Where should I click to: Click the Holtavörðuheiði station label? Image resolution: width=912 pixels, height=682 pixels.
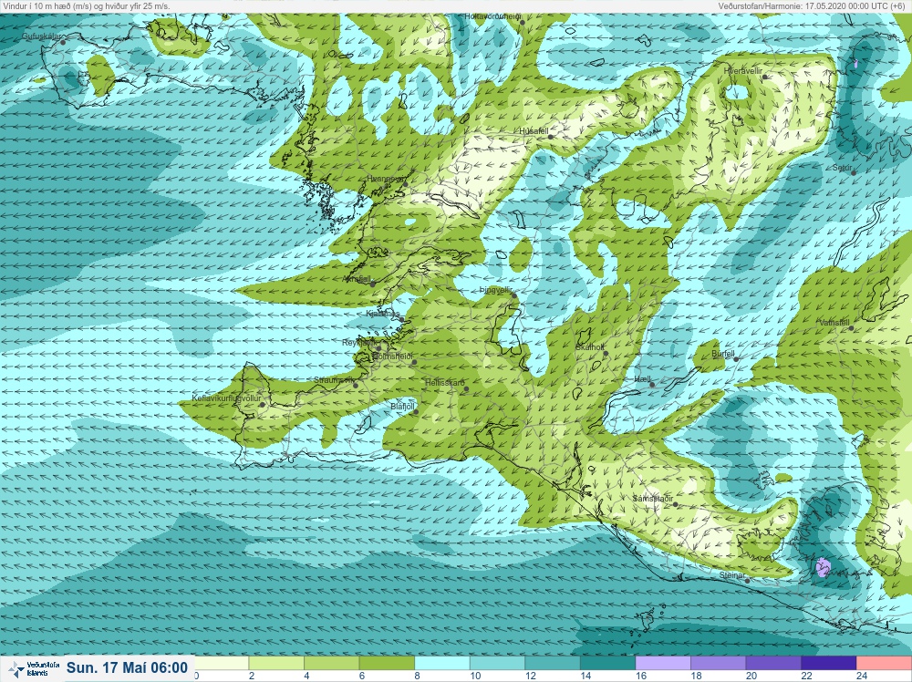coord(492,16)
